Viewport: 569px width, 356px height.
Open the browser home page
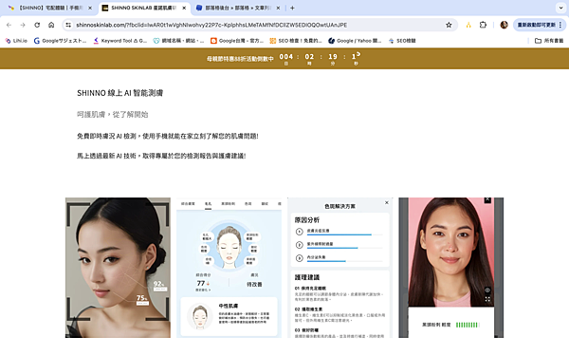pos(51,25)
